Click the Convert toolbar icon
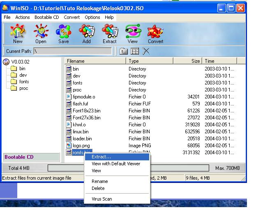The image size is (263, 210). (x=155, y=31)
